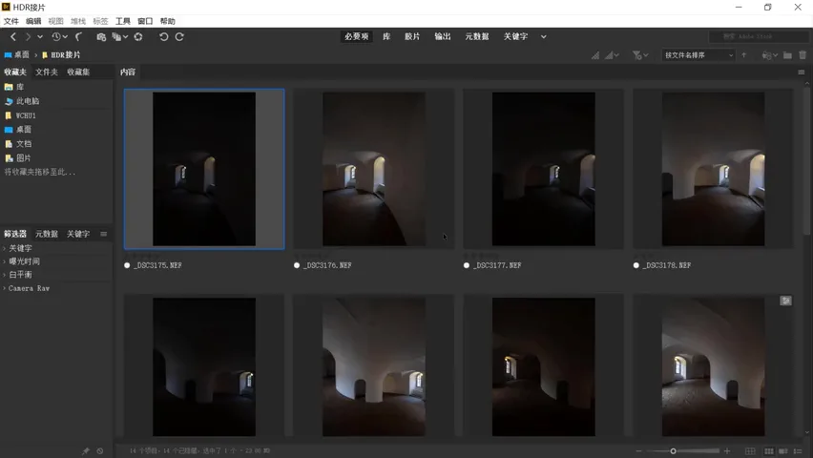Image resolution: width=813 pixels, height=458 pixels.
Task: Open filter by rating funnel dropdown
Action: 640,55
